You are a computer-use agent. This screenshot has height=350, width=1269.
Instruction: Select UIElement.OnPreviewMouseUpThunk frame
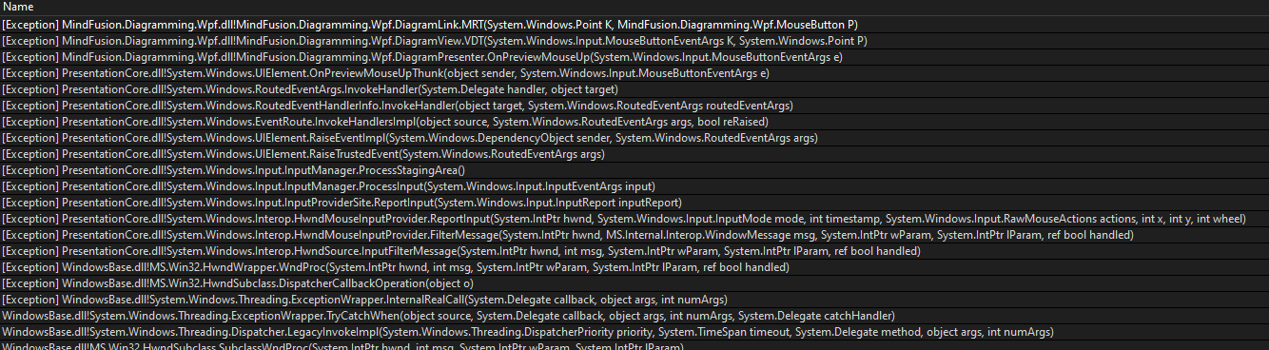(x=634, y=73)
